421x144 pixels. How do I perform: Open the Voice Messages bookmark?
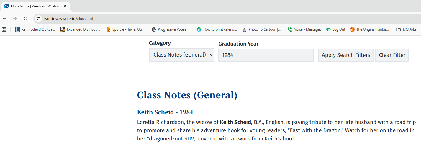pos(304,29)
